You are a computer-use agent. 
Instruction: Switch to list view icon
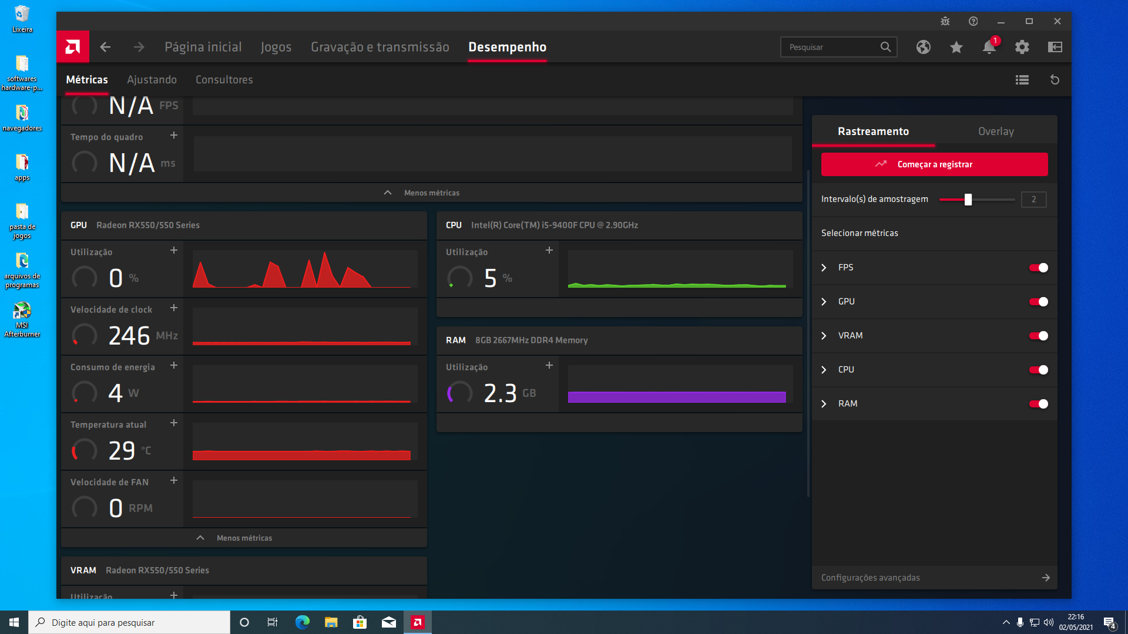click(1022, 80)
